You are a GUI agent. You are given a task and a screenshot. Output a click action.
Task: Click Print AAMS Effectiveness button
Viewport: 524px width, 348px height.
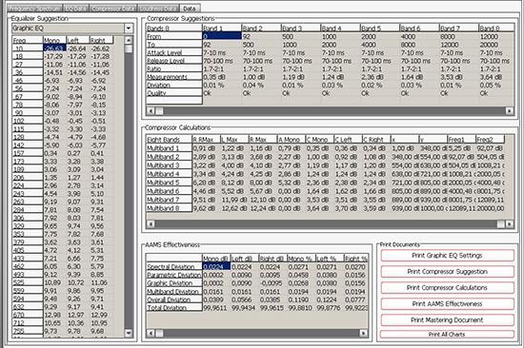click(x=447, y=303)
